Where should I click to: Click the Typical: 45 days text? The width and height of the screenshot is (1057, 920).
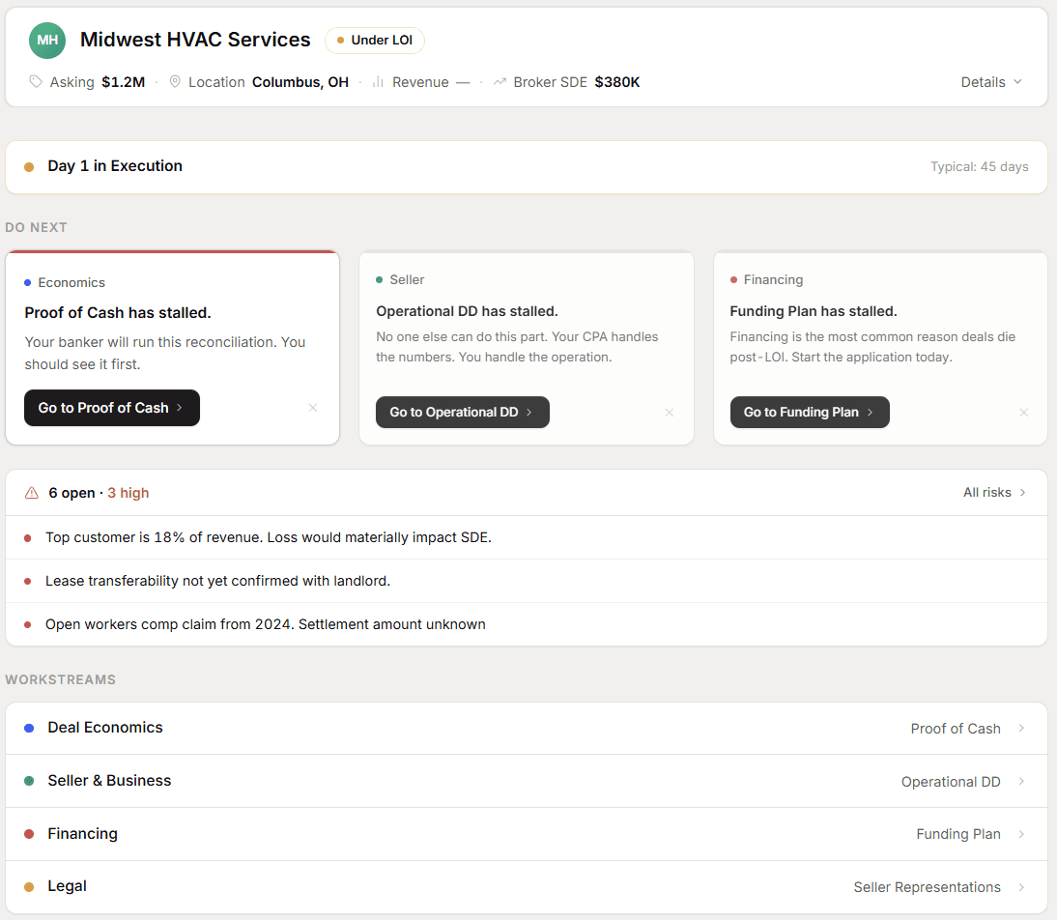tap(979, 166)
